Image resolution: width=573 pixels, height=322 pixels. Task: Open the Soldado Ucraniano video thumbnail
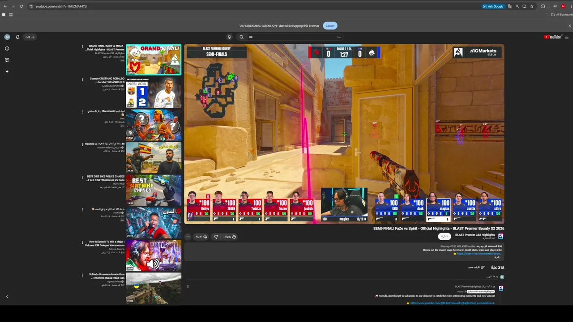[154, 288]
